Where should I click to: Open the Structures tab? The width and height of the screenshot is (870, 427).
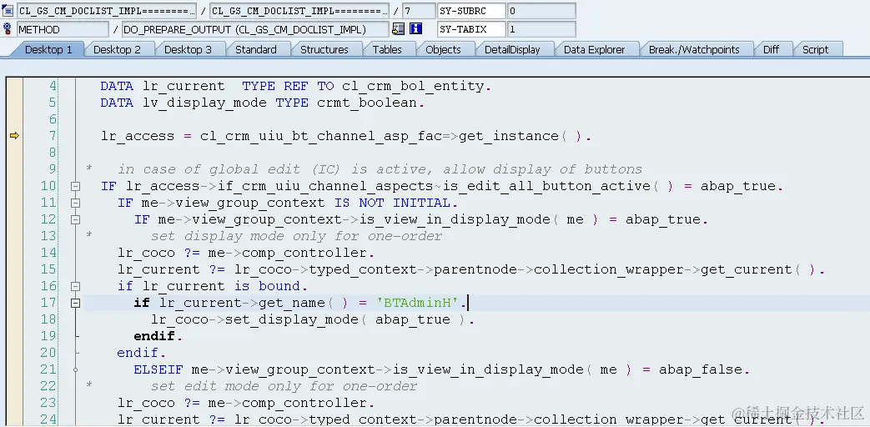pos(324,50)
